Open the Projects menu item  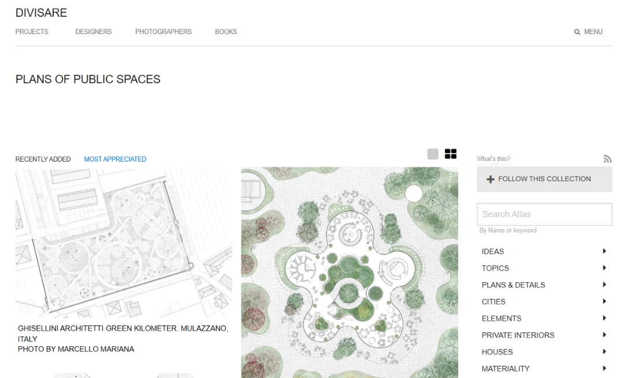pos(32,32)
